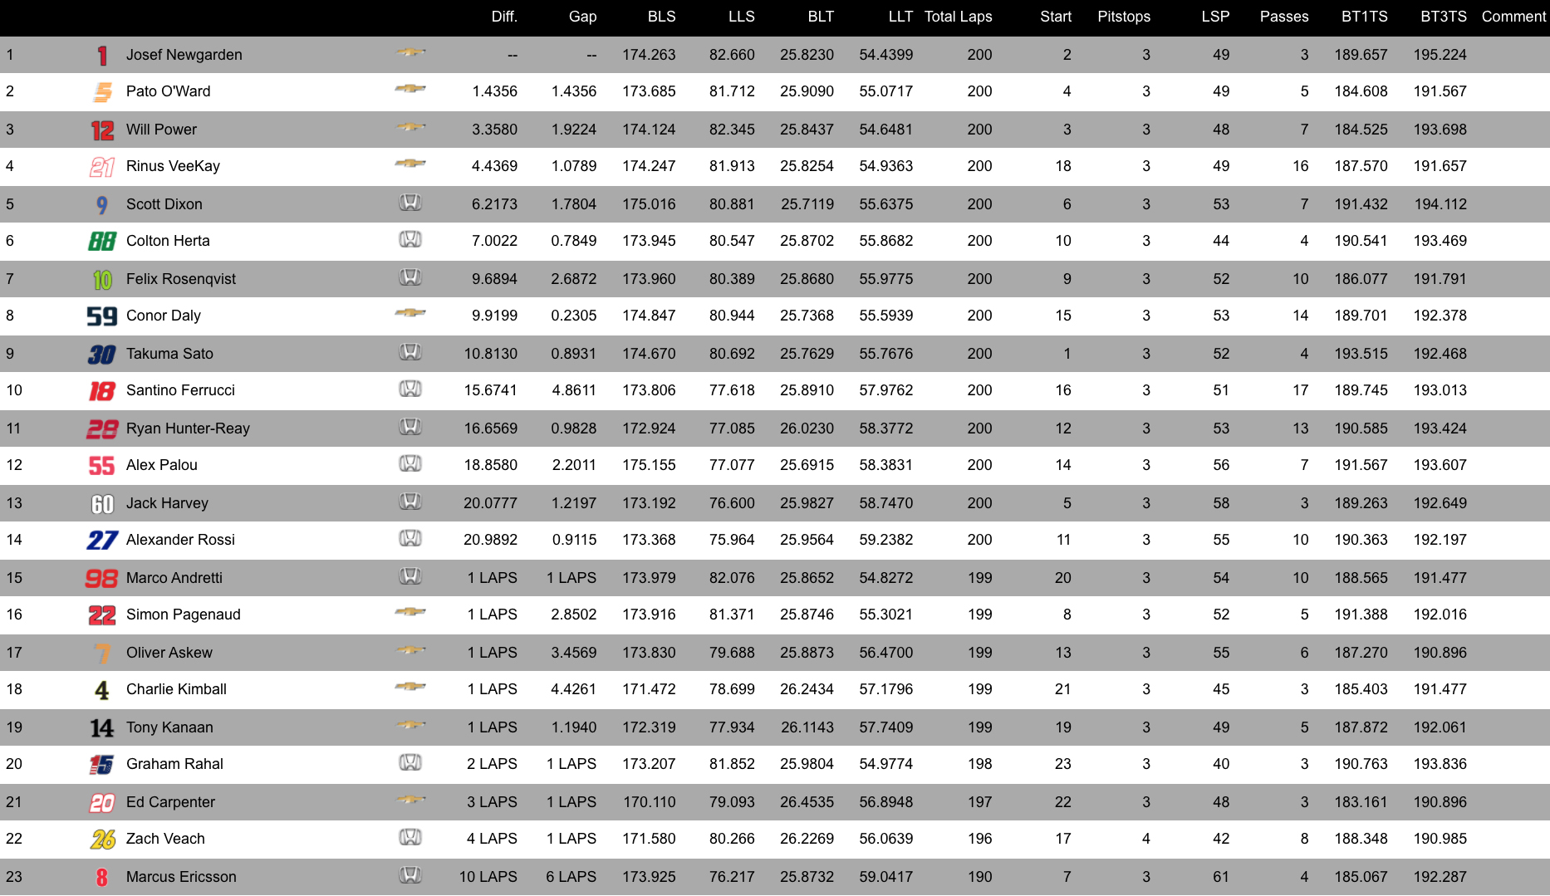
Task: Select driver name Rinus VeeKay
Action: pyautogui.click(x=173, y=166)
